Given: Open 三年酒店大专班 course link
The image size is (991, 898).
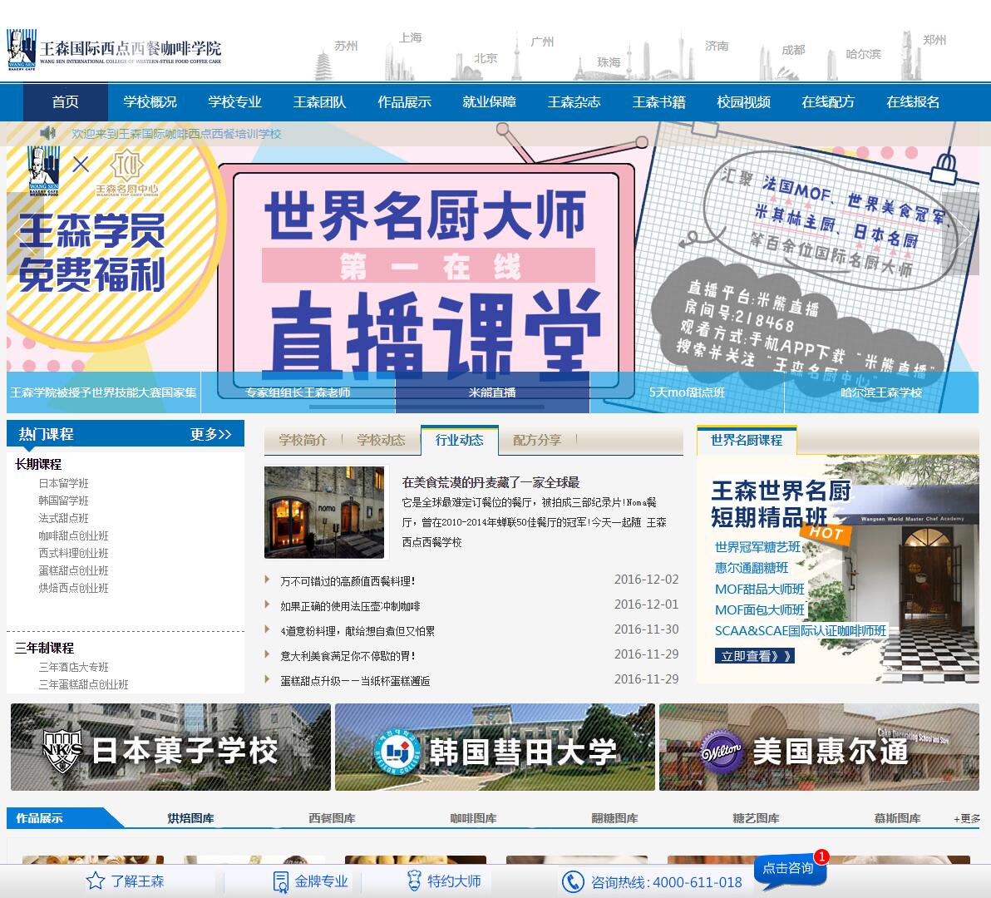Looking at the screenshot, I should click(73, 668).
